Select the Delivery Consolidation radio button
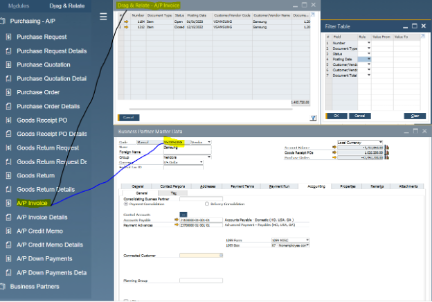Viewport: 432px width, 302px height. tap(207, 204)
